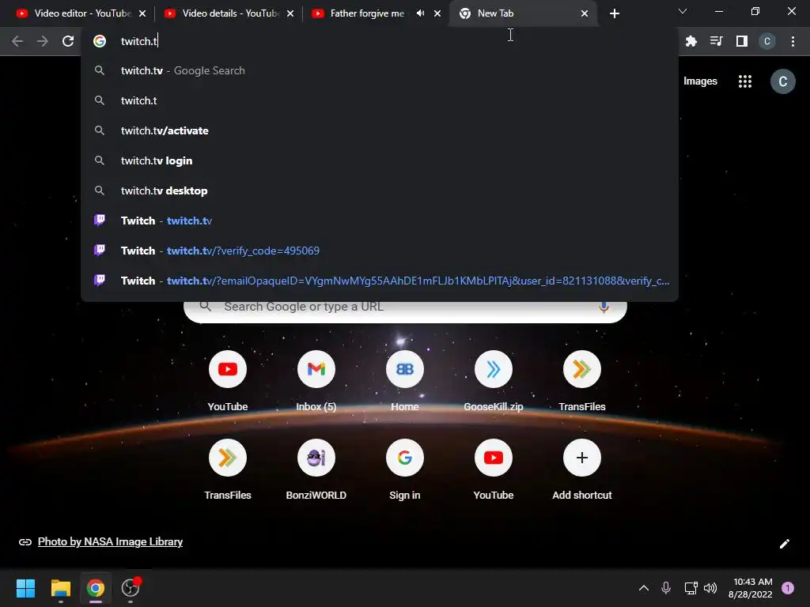The image size is (810, 607).
Task: Open the Google account avatar on page
Action: coord(783,81)
